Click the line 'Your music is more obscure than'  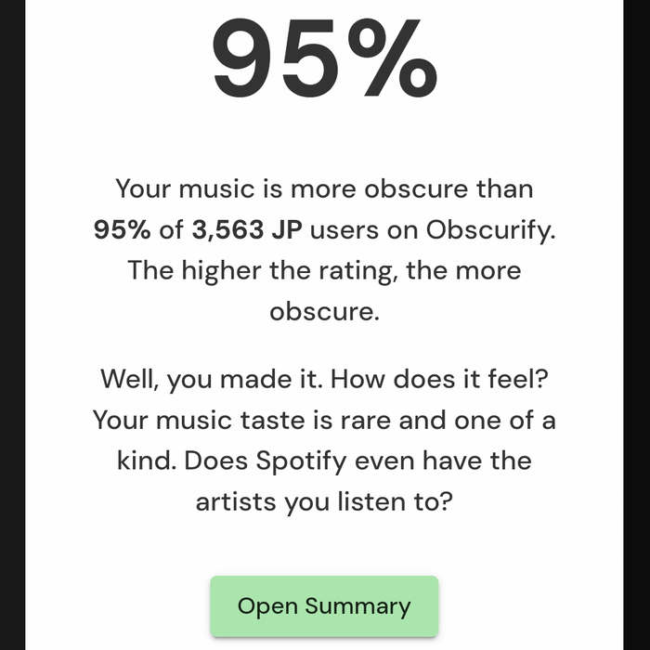[x=324, y=189]
